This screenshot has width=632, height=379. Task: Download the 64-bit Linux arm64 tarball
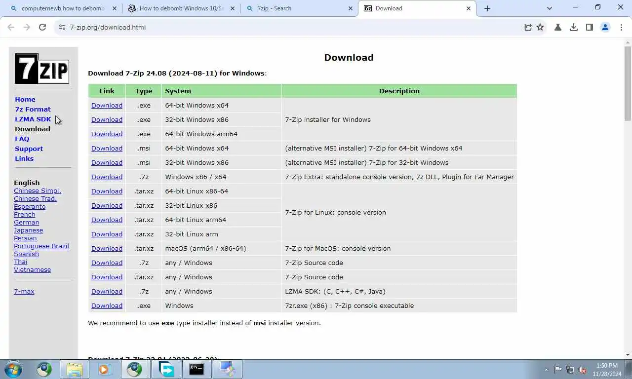107,220
